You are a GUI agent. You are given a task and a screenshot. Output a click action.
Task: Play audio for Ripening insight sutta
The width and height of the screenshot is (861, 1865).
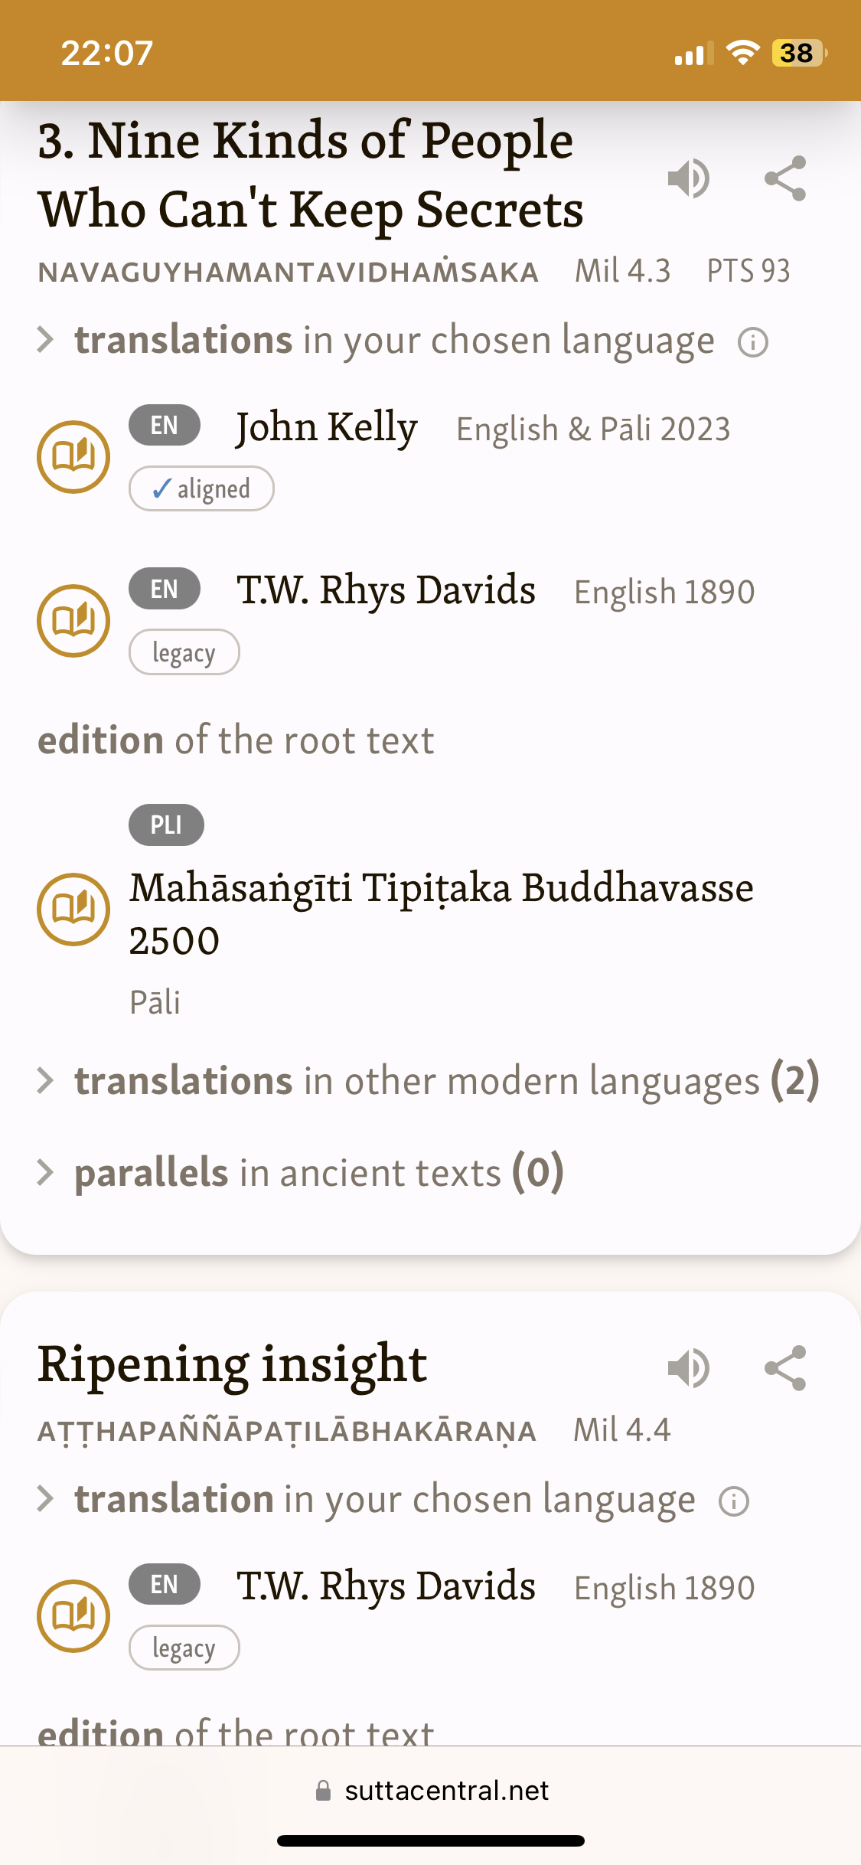(x=689, y=1368)
